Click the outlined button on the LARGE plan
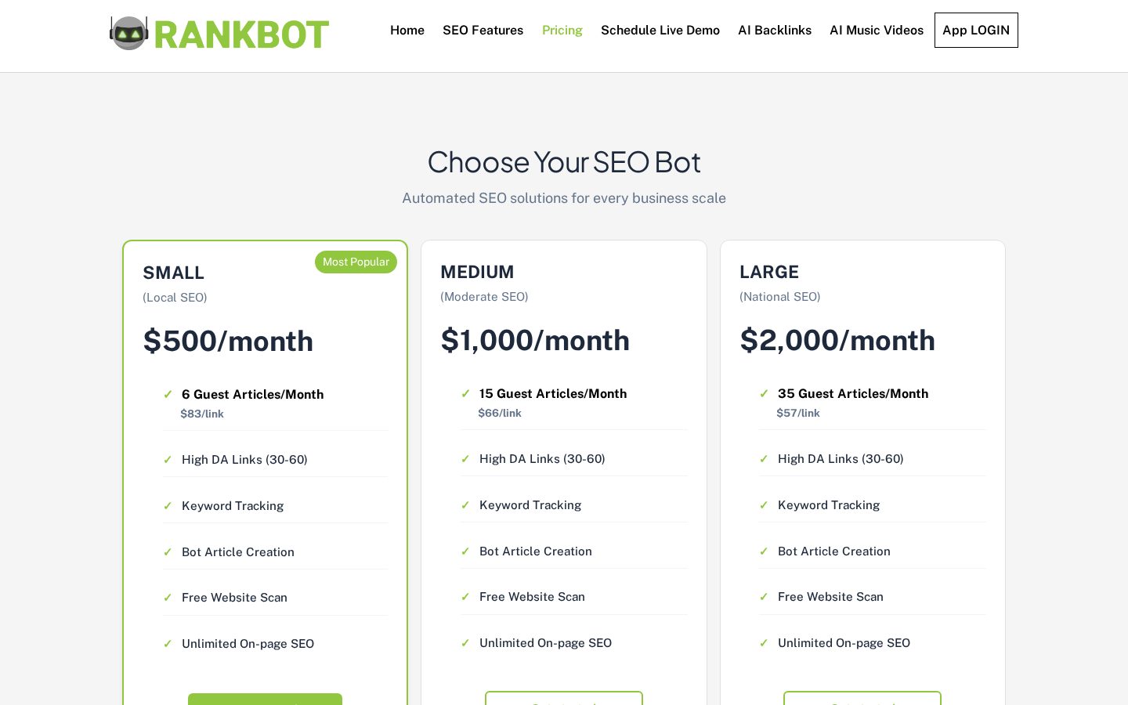This screenshot has height=705, width=1128. [862, 698]
